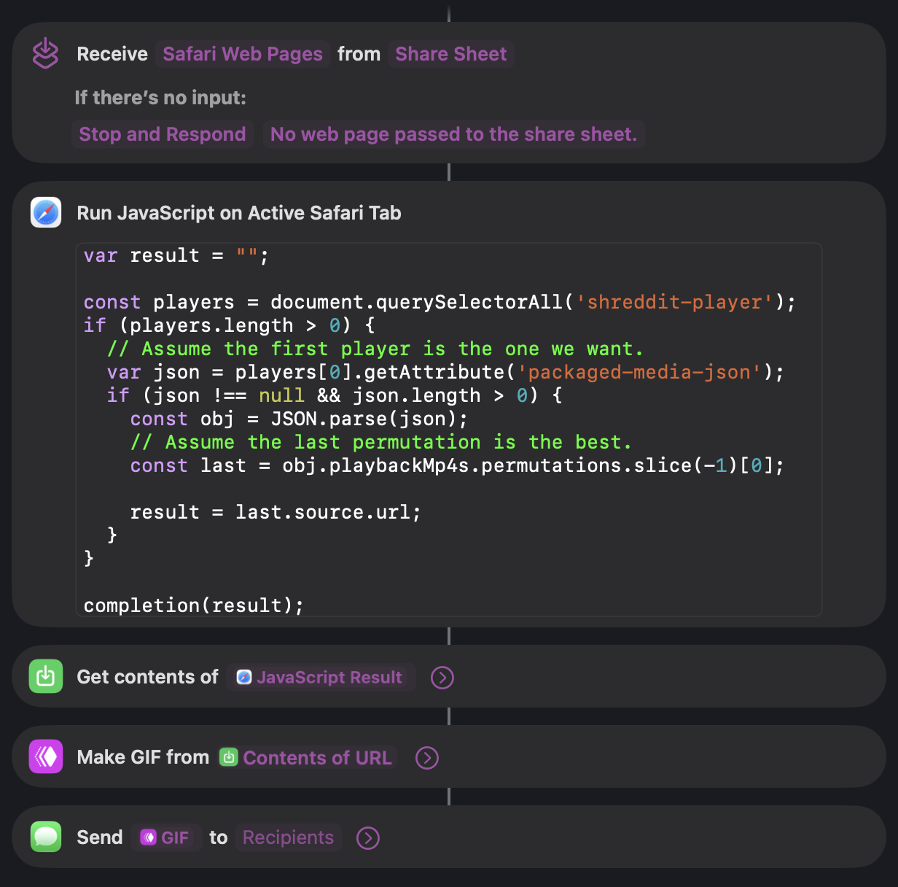Image resolution: width=898 pixels, height=887 pixels.
Task: Click the 'Make GIF from' action label
Action: click(x=144, y=757)
